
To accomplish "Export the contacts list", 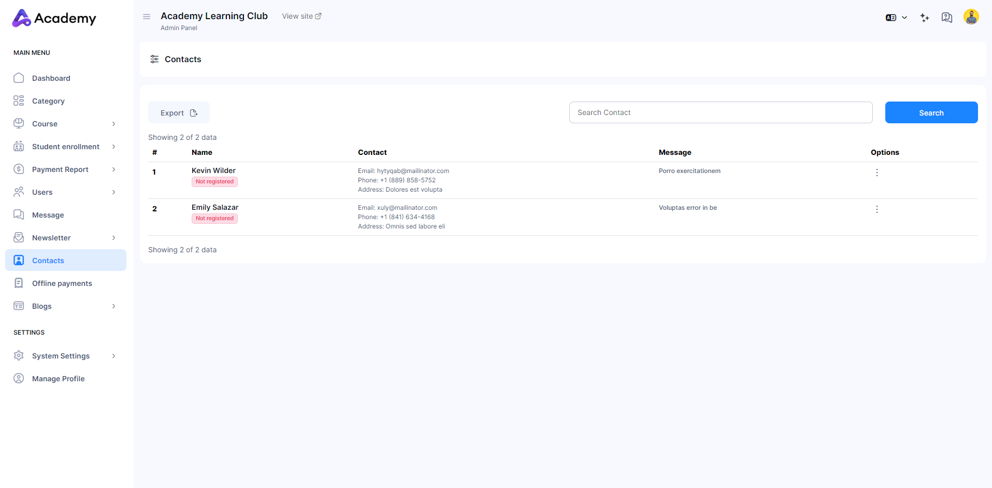I will click(x=179, y=113).
